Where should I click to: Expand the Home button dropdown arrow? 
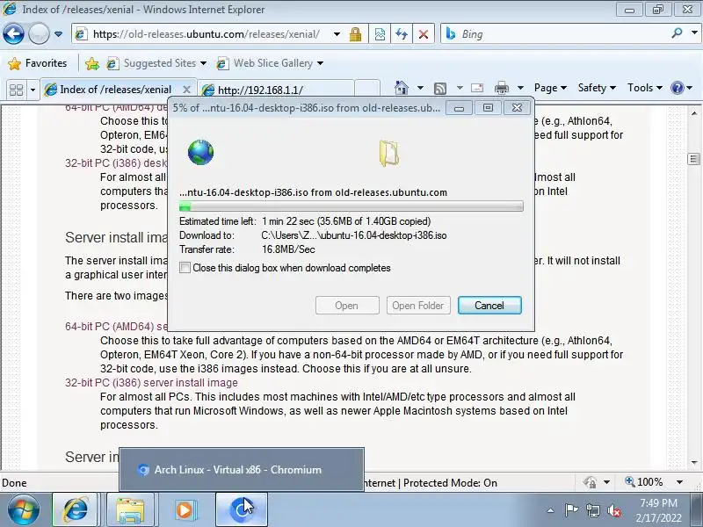click(420, 88)
